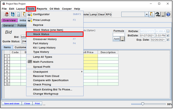Click the Formula input field

pos(119,35)
